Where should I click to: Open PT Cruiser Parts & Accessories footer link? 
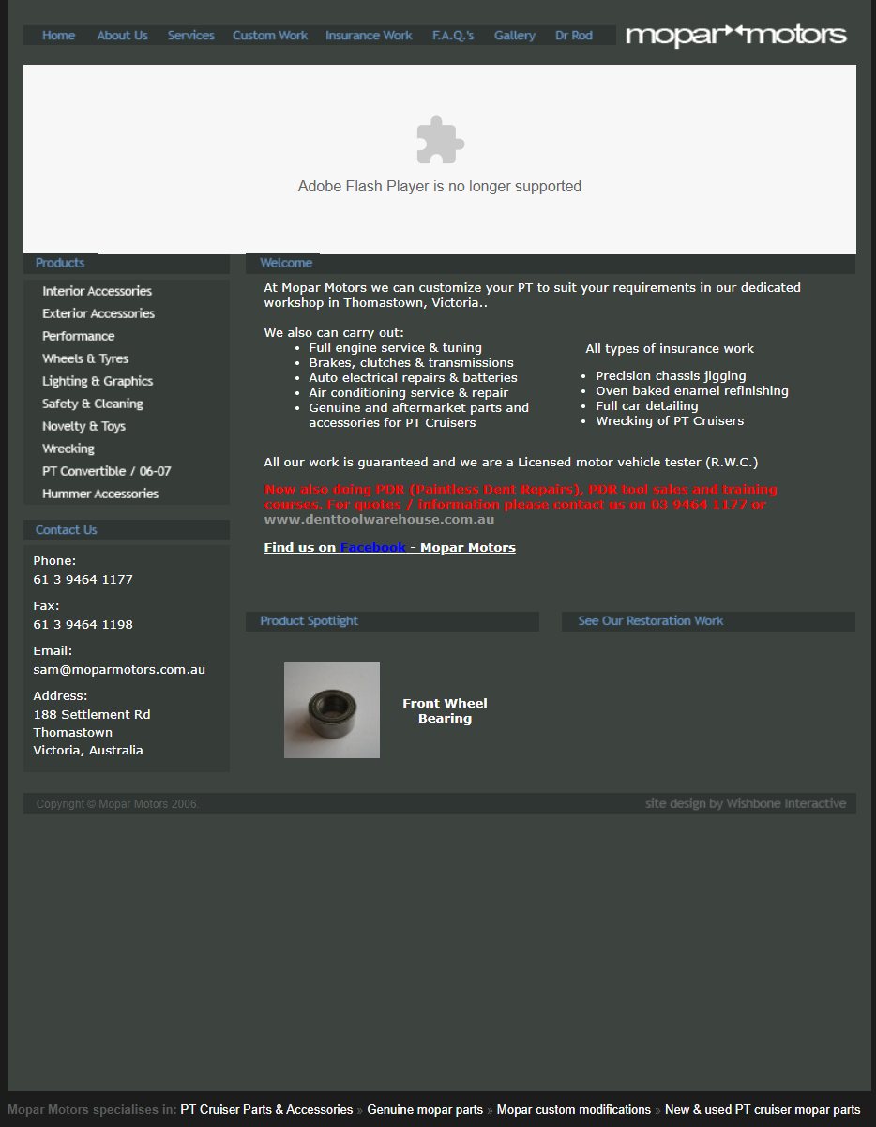coord(266,1110)
